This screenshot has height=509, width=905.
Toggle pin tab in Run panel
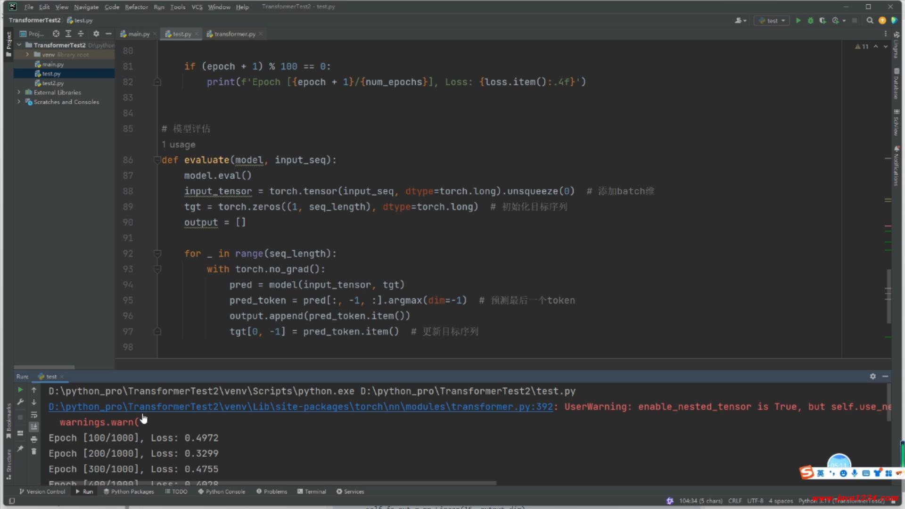pos(20,449)
